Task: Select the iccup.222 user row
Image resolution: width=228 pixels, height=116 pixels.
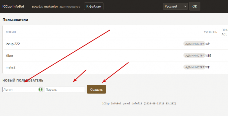Action: click(x=116, y=44)
